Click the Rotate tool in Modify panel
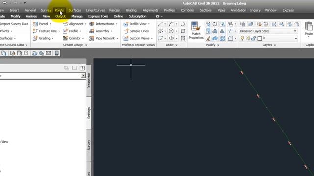 (215, 24)
